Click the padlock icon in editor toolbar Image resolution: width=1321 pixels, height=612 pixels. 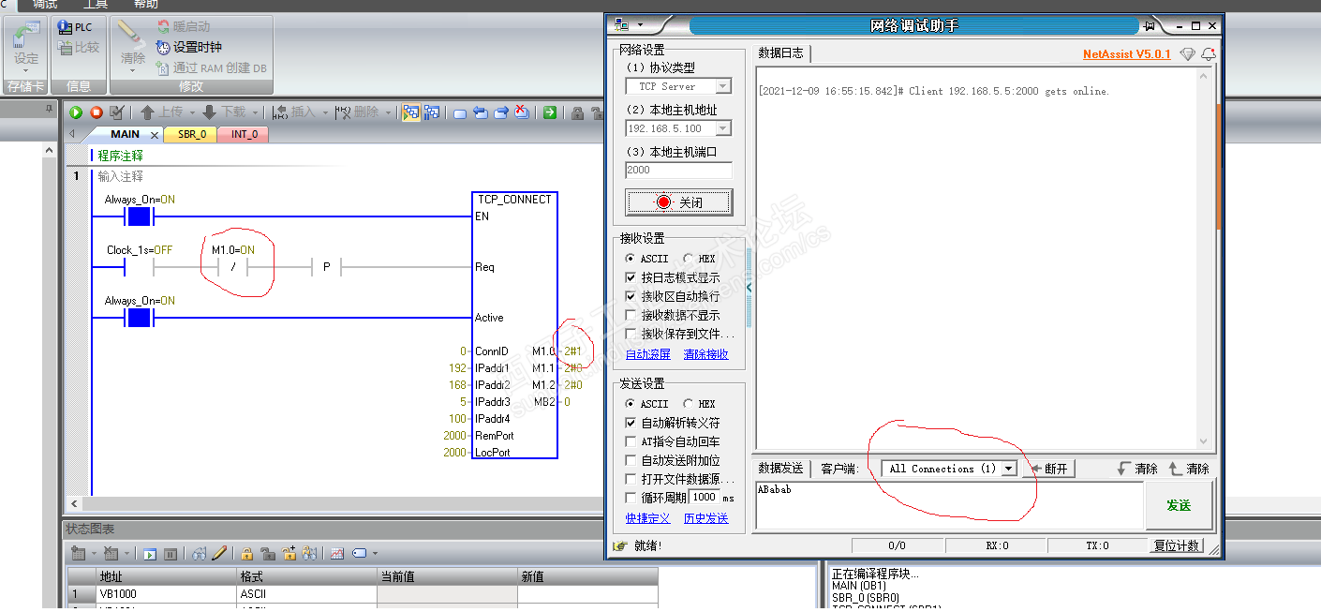[x=578, y=112]
